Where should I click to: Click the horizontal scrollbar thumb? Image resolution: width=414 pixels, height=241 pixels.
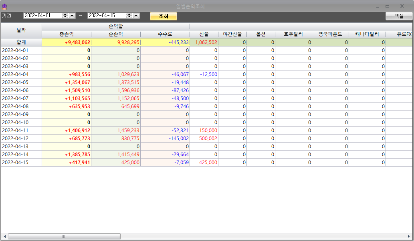[64, 236]
